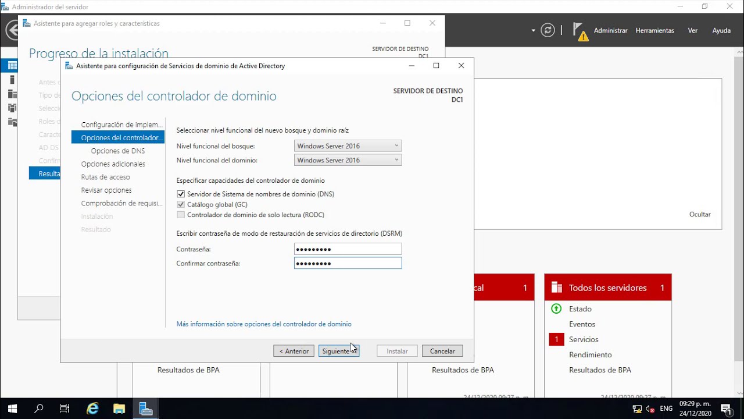Maximize the Active Directory wizard window
Screen dimensions: 744x419
point(436,66)
